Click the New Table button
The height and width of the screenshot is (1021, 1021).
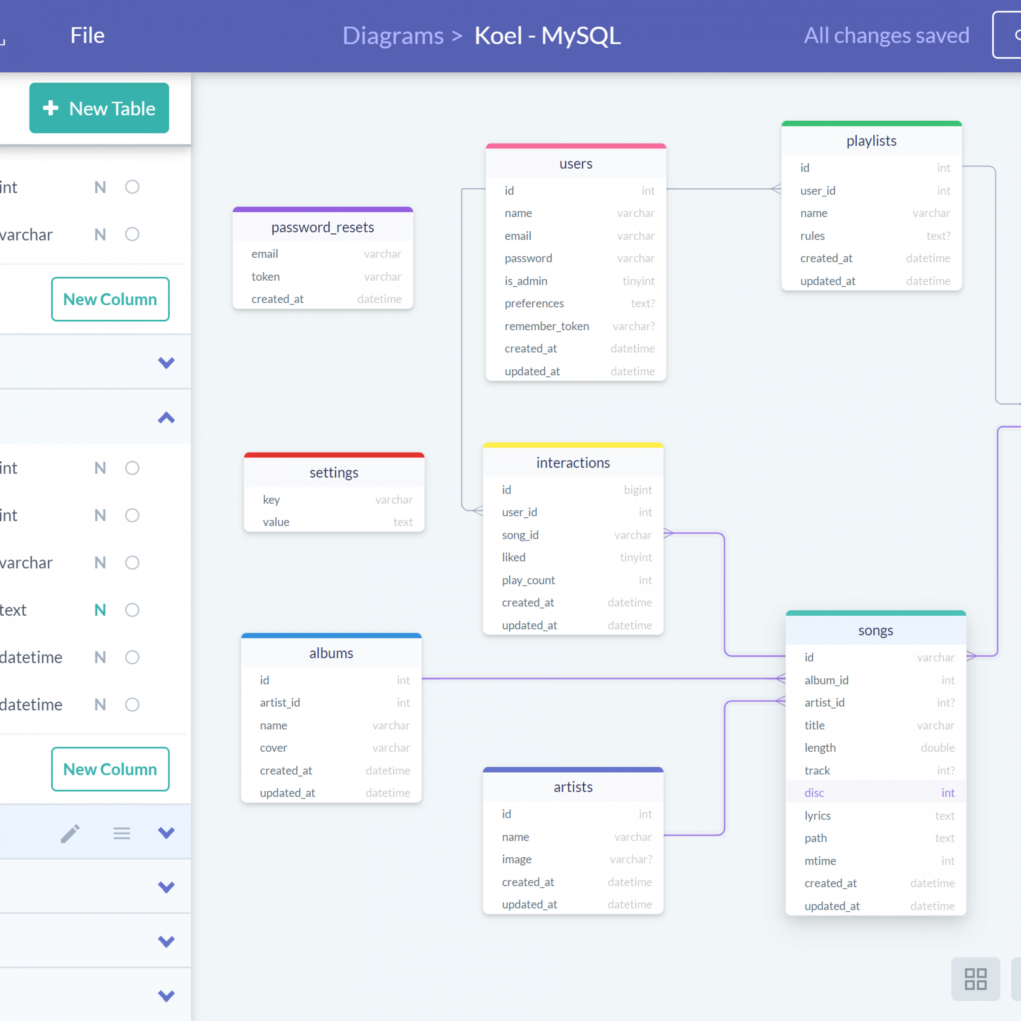[98, 108]
